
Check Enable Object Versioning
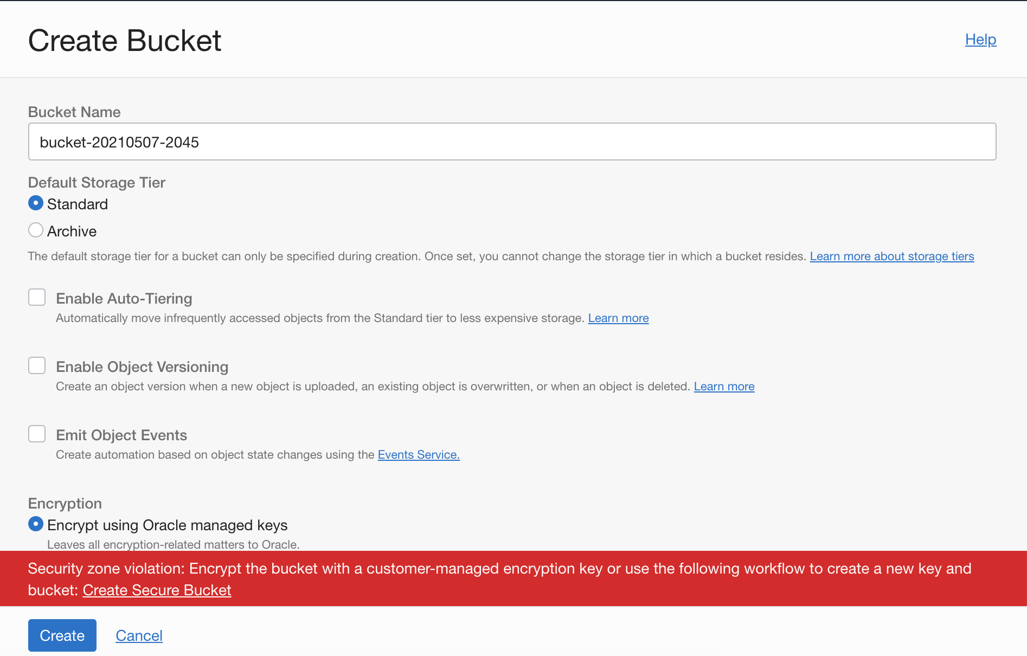point(36,365)
